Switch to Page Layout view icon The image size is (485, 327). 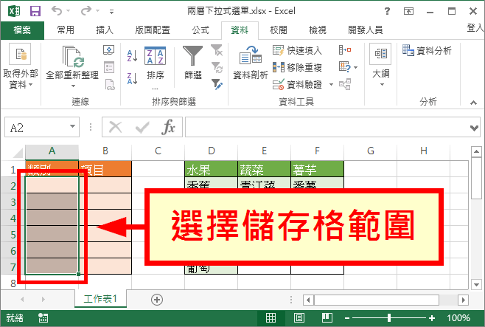coord(299,317)
